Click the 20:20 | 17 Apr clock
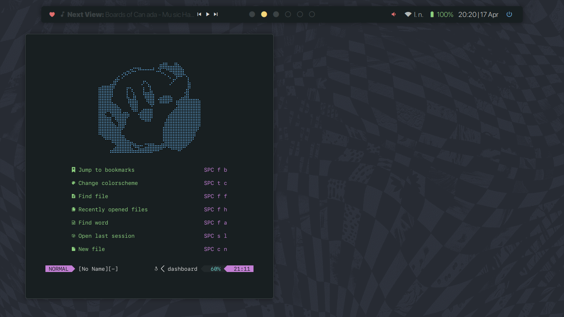This screenshot has height=317, width=564. (478, 14)
